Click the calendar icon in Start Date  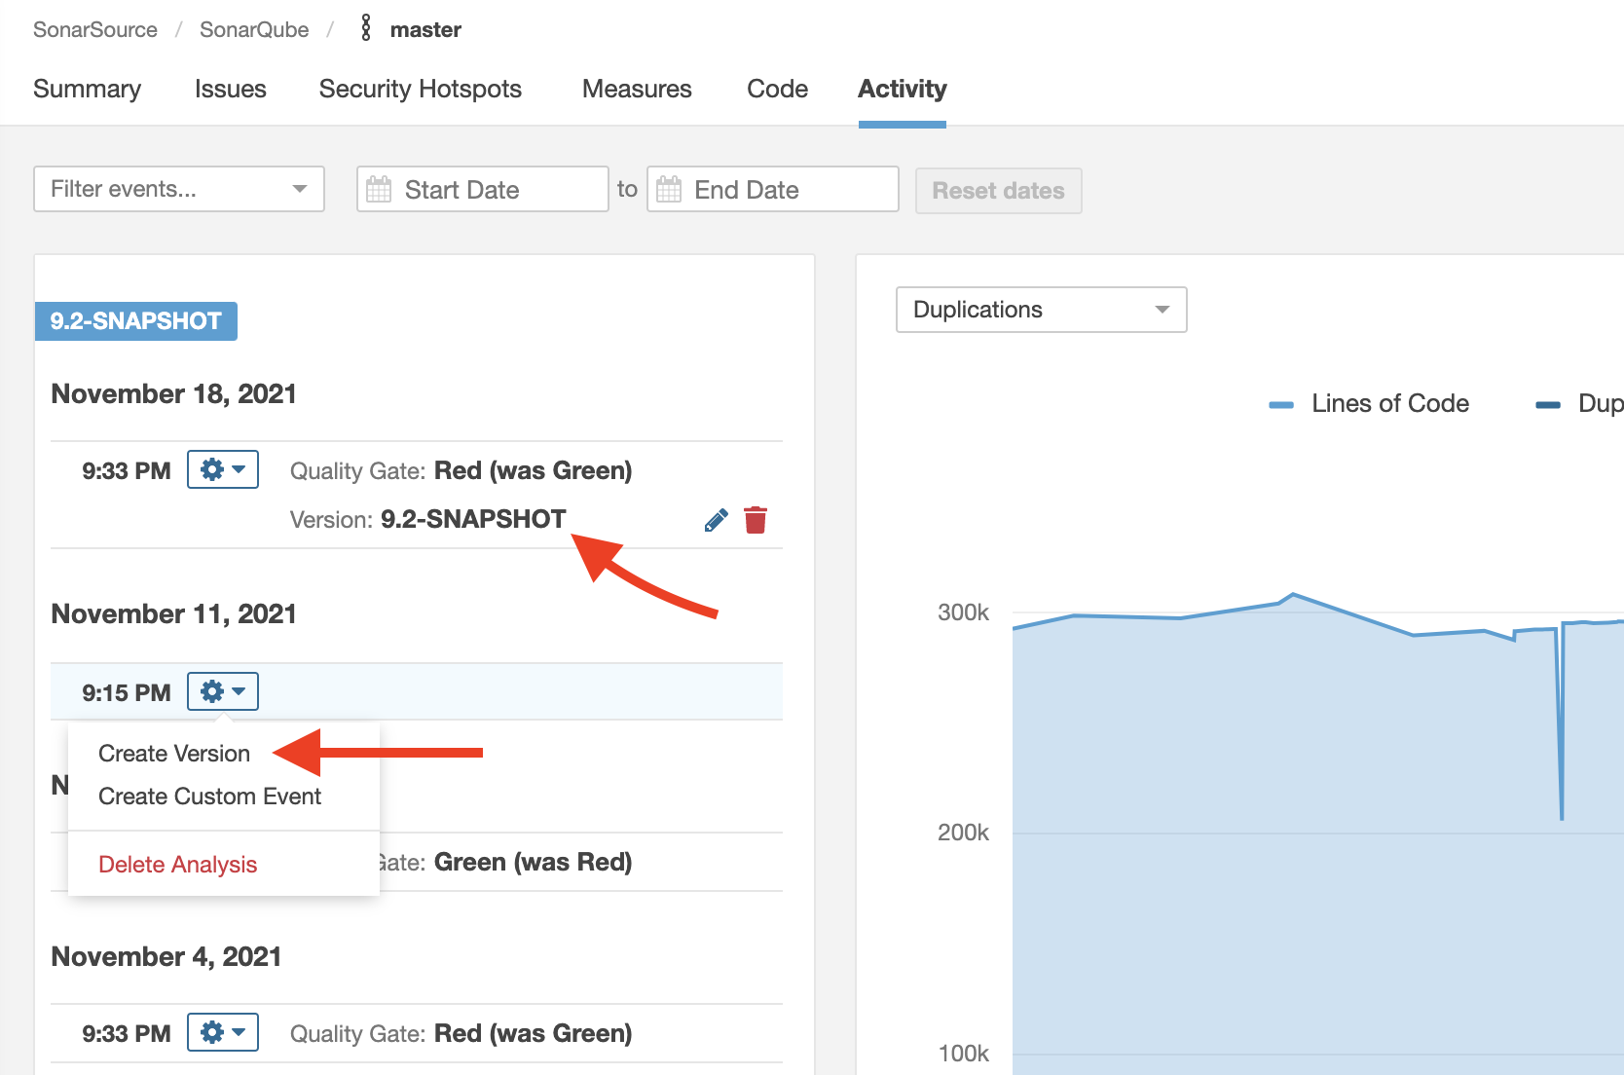[379, 189]
